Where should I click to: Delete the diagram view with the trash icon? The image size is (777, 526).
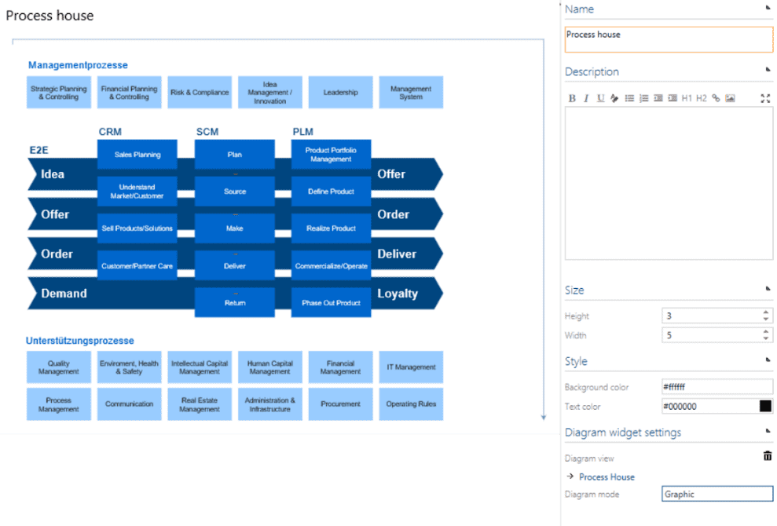pyautogui.click(x=767, y=455)
